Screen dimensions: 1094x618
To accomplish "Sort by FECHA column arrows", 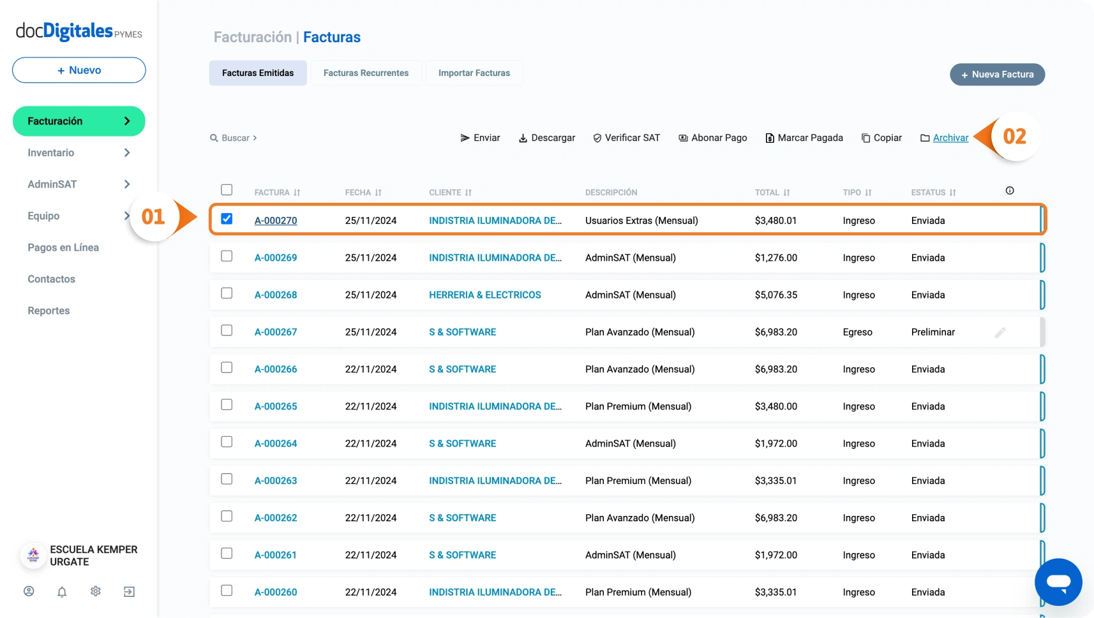I will click(x=378, y=193).
